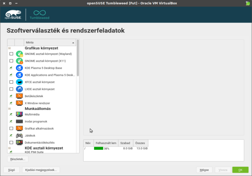Screen dimensions: 252x176
Task: Toggle Játékok install status mark
Action: point(11,135)
